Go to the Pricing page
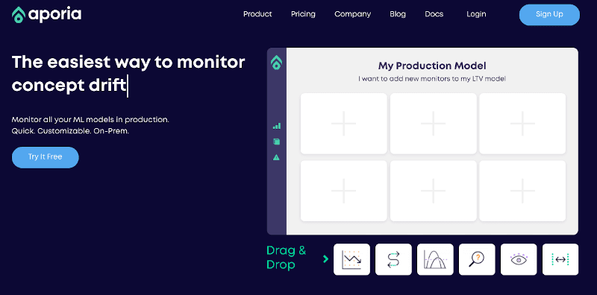This screenshot has width=597, height=295. [303, 14]
